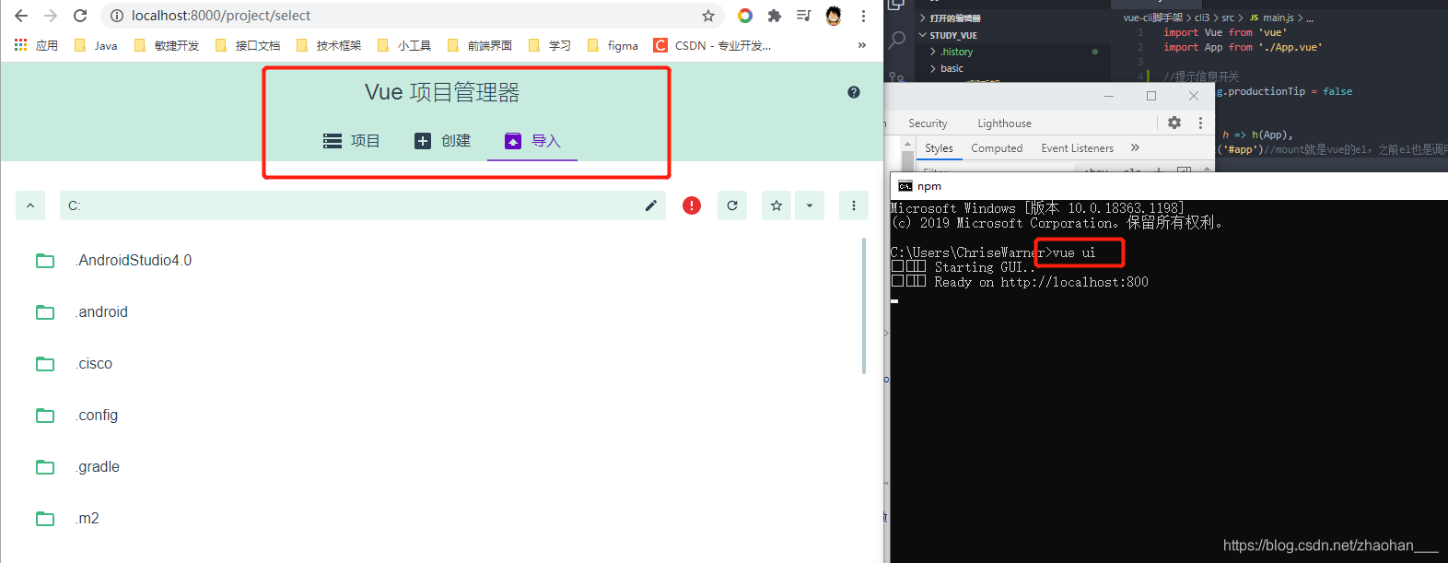
Task: Open DevTools settings gear
Action: click(x=1174, y=123)
